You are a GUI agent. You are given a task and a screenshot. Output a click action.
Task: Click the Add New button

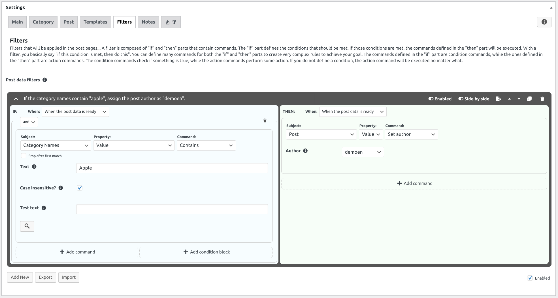(20, 277)
